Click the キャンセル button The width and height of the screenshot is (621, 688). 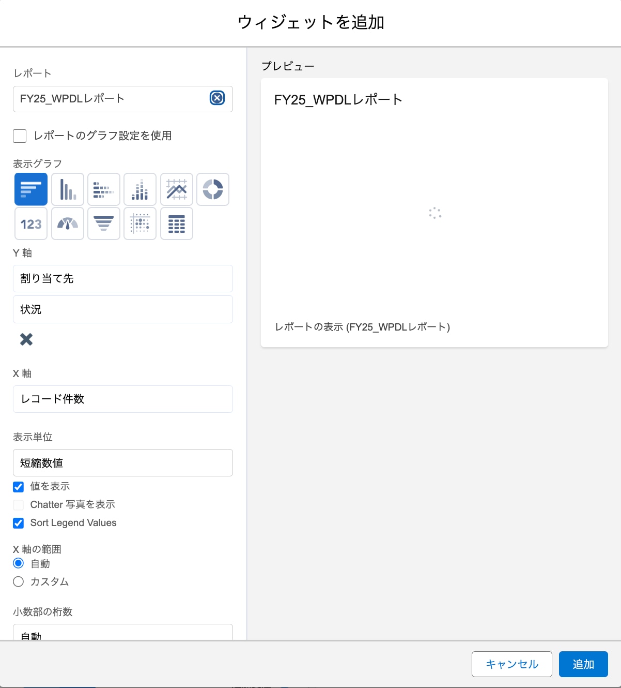click(x=512, y=664)
